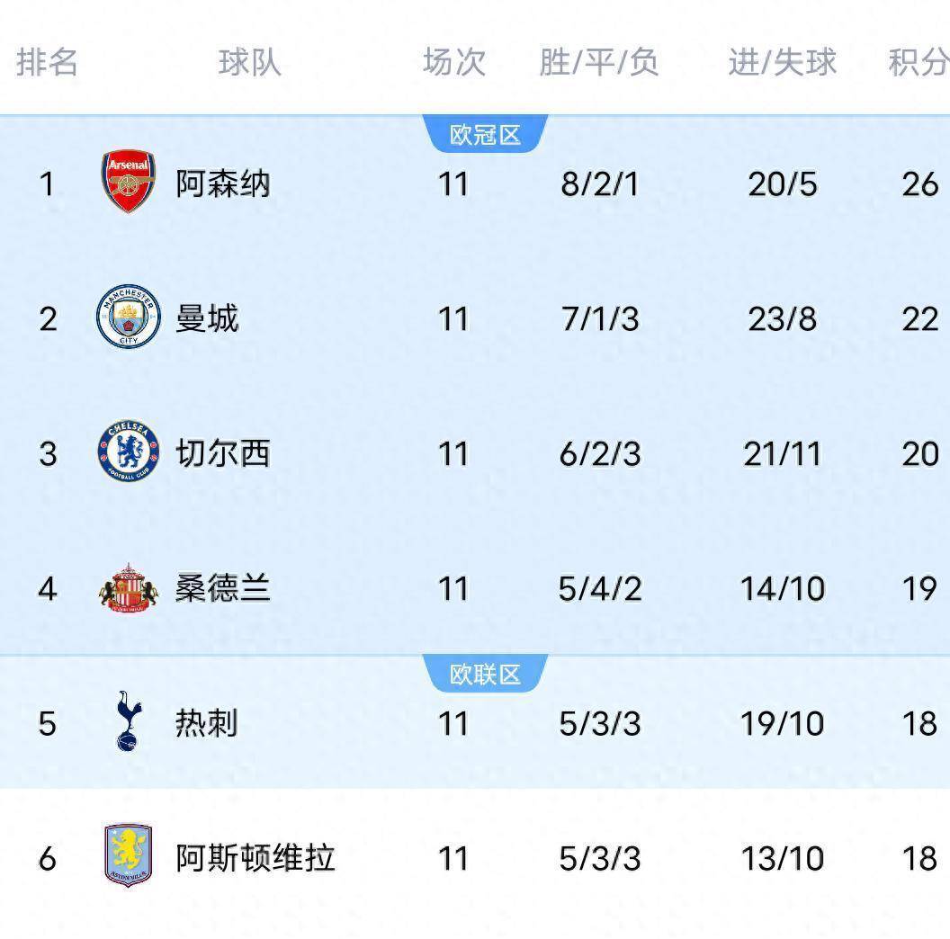
Task: Select the 热刺 team name
Action: point(207,723)
